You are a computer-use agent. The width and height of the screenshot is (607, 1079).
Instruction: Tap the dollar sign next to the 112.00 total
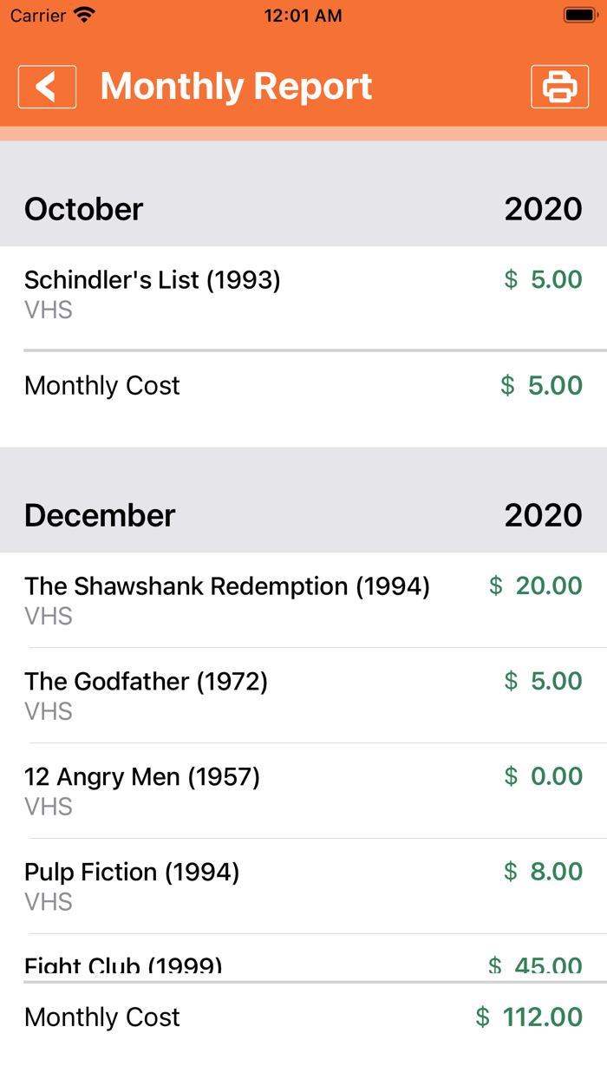pyautogui.click(x=482, y=1017)
